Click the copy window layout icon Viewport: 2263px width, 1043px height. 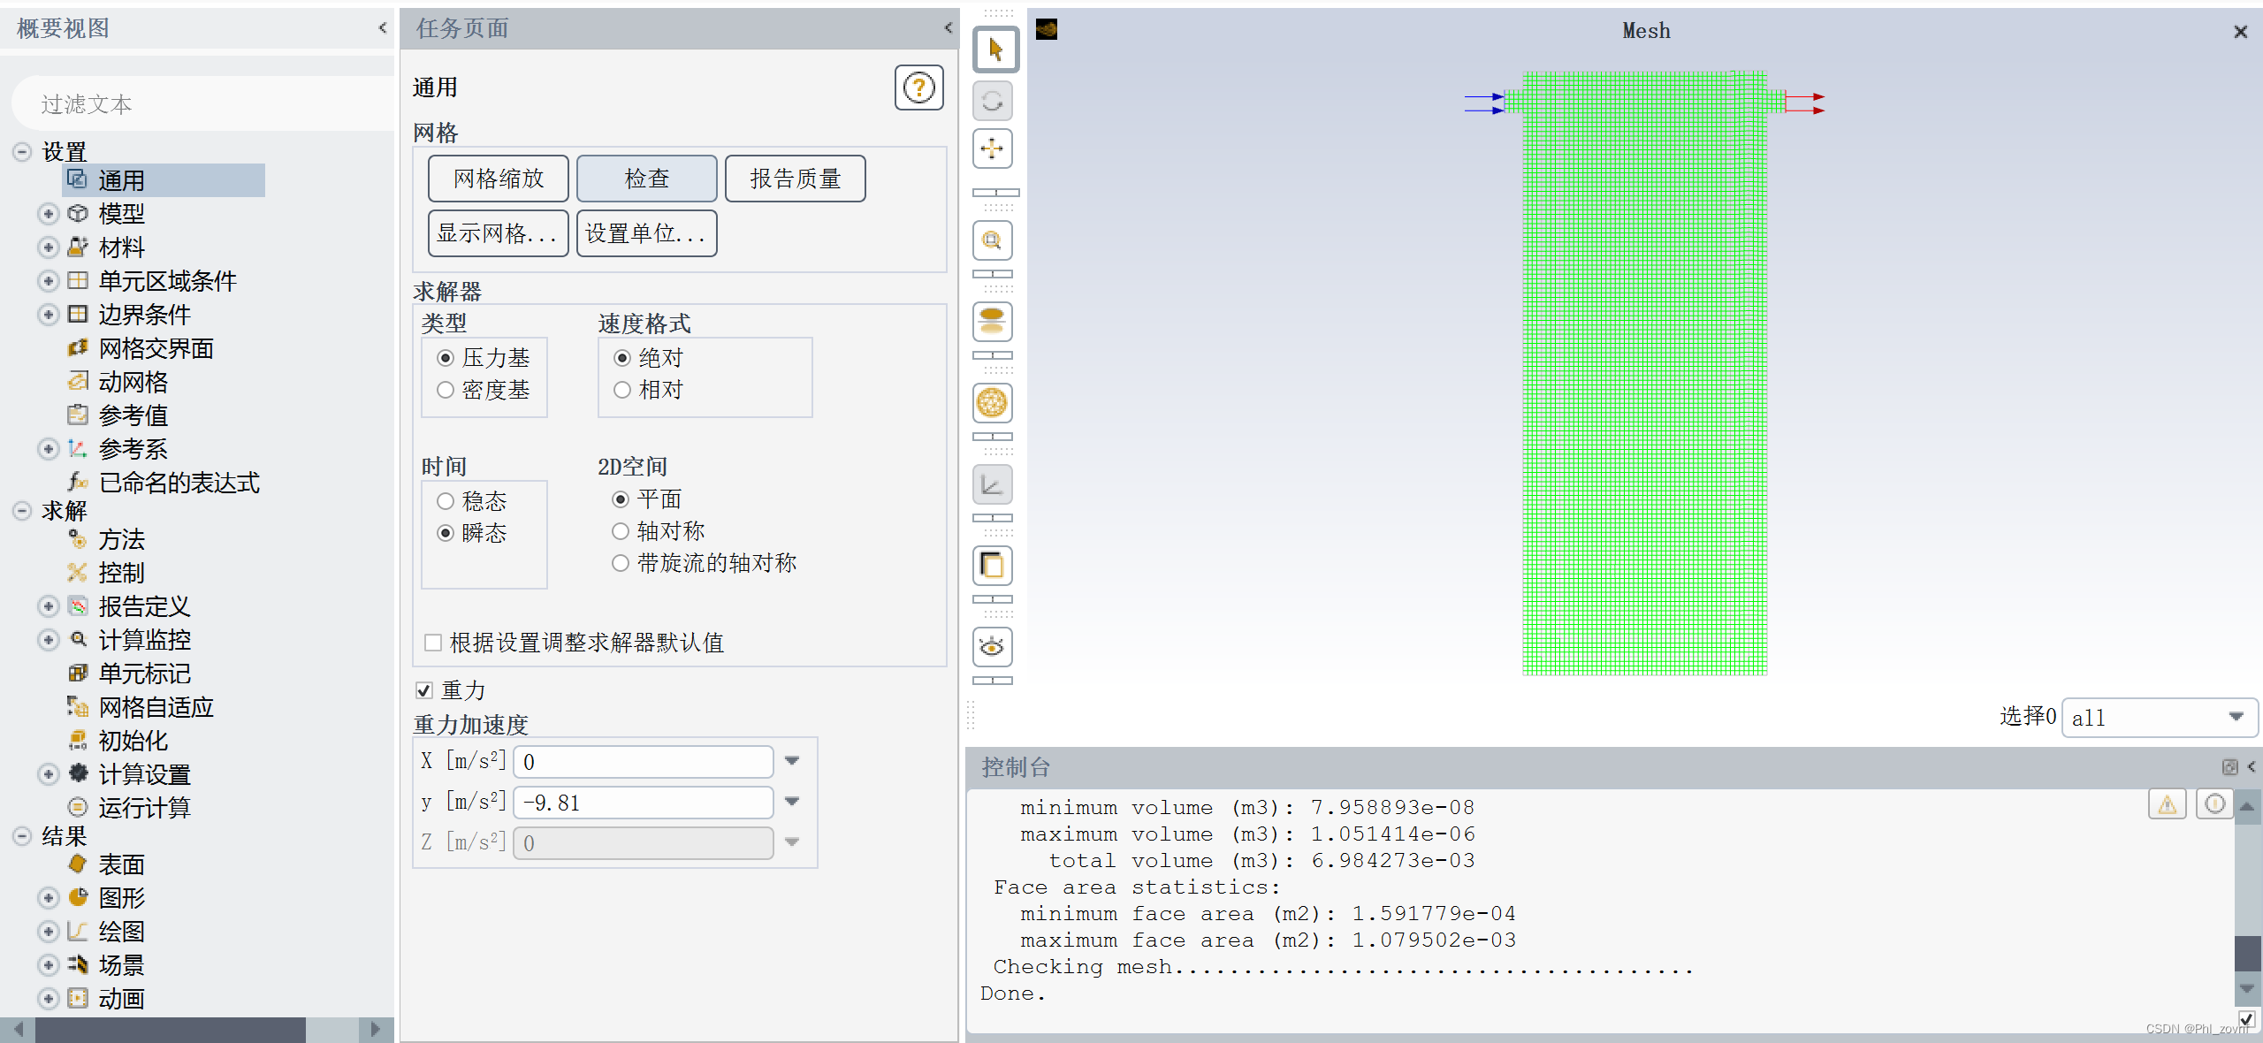tap(992, 566)
